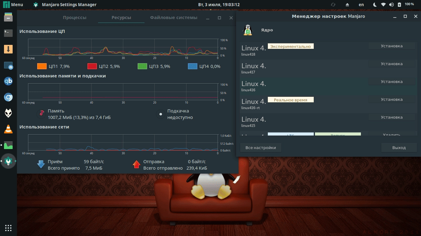Focus the system monitor dock icon
421x236 pixels.
click(x=8, y=145)
